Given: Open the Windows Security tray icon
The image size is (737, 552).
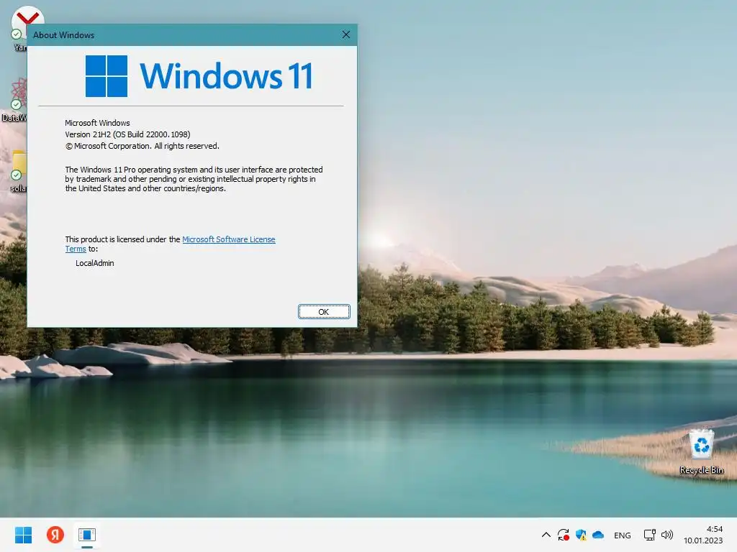Looking at the screenshot, I should pyautogui.click(x=581, y=535).
